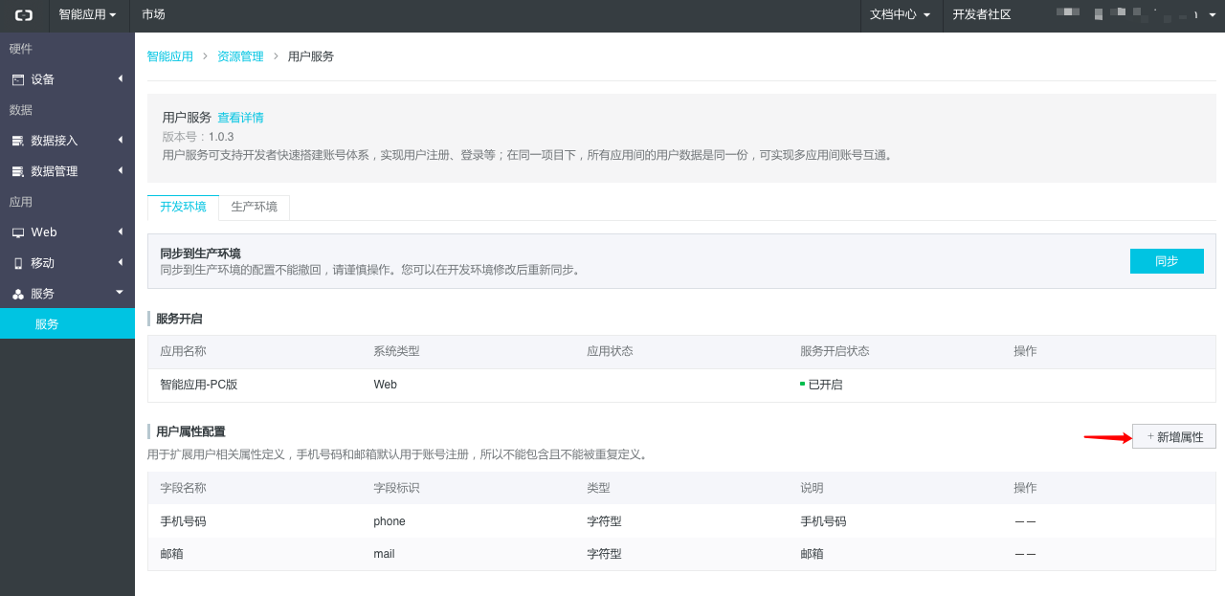Screen dimensions: 1225x596
Task: Click the Web monitor icon in sidebar
Action: (x=18, y=233)
